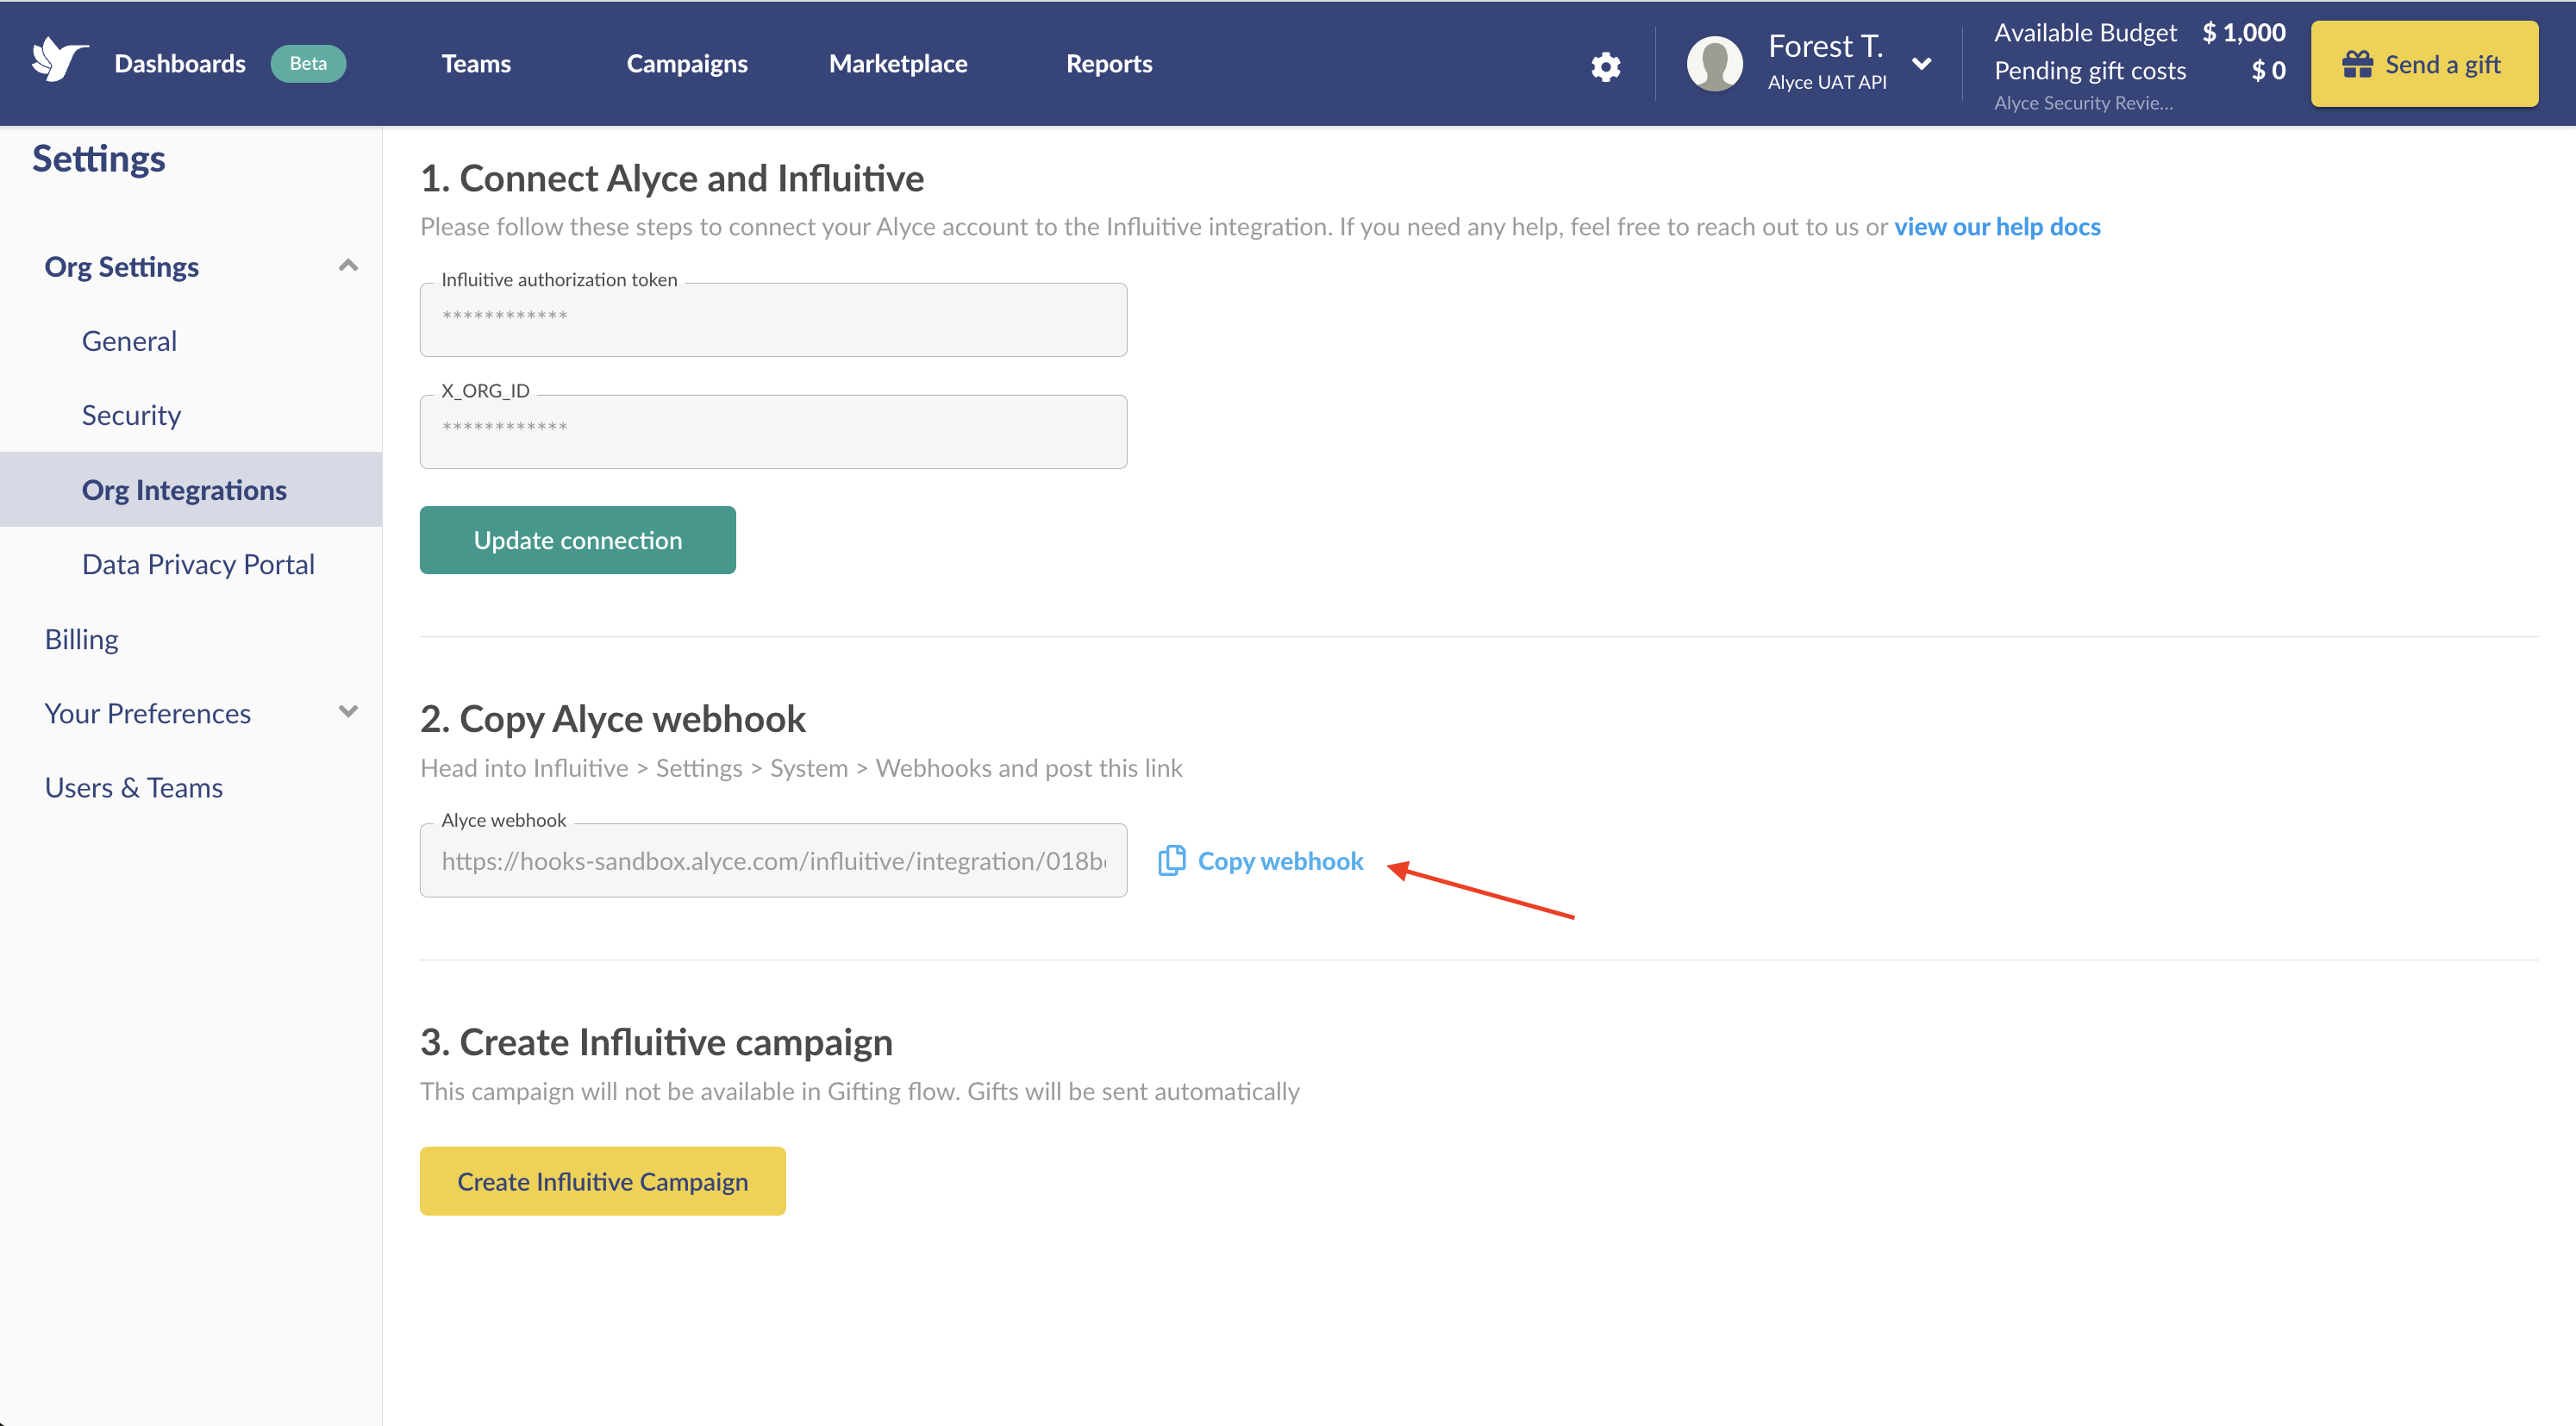Click the Copy webhook link
The width and height of the screenshot is (2576, 1426).
click(x=1281, y=860)
